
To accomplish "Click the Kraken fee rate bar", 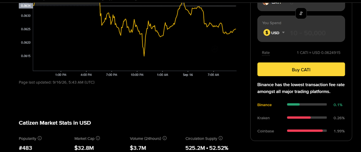I will click(307, 118).
